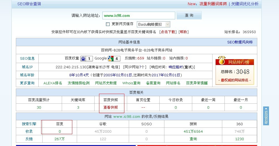The image size is (279, 146).
Task: Click the 百纳网 site title text
Action: click(x=137, y=50)
